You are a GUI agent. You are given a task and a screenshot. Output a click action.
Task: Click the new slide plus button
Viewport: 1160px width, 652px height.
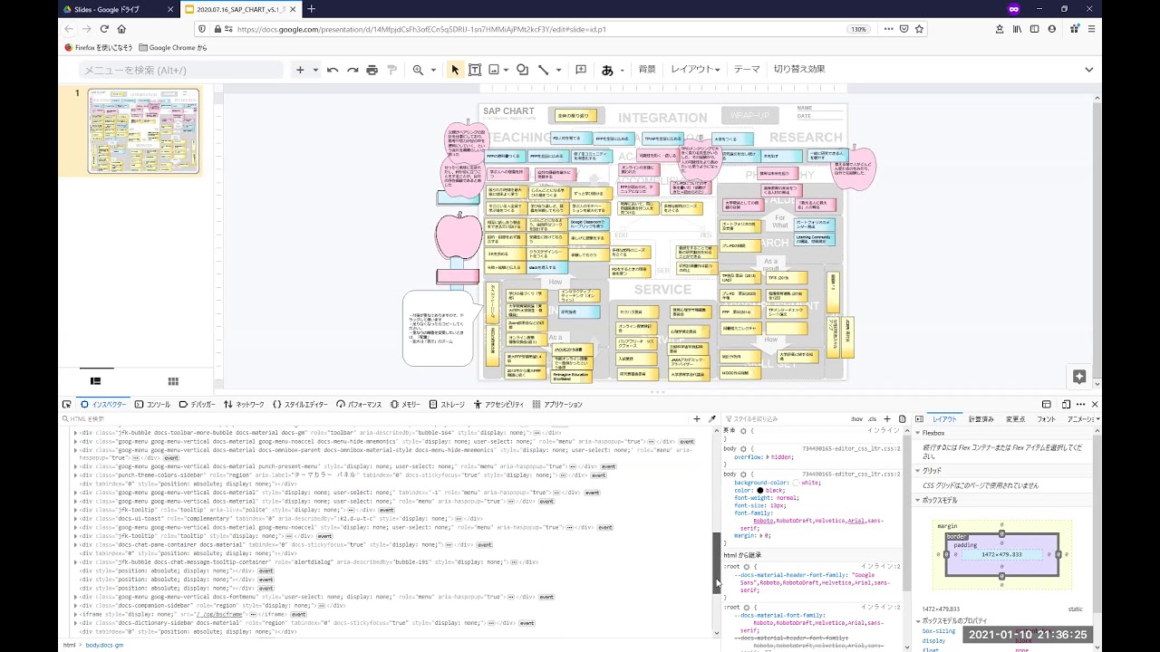(300, 70)
